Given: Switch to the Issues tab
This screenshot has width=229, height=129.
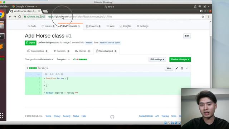Looking at the screenshot, I should tap(48, 26).
